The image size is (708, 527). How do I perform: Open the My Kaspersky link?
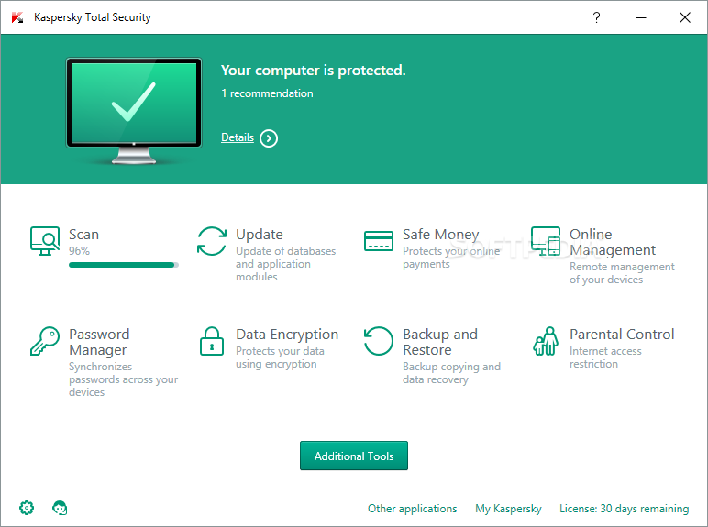pos(508,509)
